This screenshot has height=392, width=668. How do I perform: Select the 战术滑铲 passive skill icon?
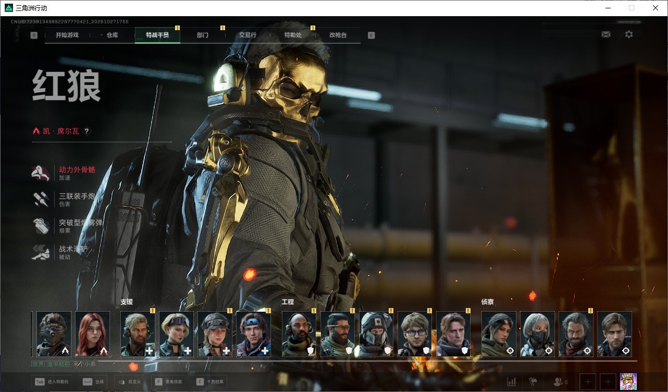pyautogui.click(x=41, y=252)
